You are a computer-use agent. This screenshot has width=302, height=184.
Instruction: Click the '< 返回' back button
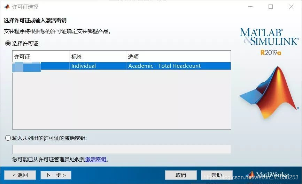[x=20, y=175]
